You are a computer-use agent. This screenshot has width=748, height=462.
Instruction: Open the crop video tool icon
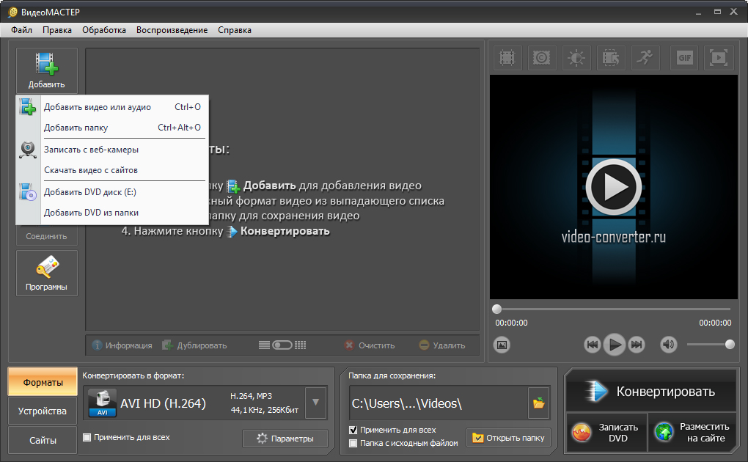click(x=507, y=58)
